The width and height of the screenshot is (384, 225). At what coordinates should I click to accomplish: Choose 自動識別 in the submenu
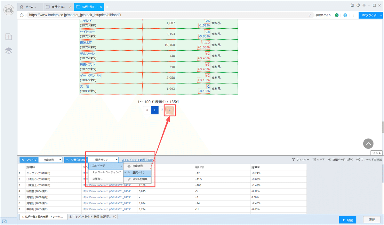(137, 166)
